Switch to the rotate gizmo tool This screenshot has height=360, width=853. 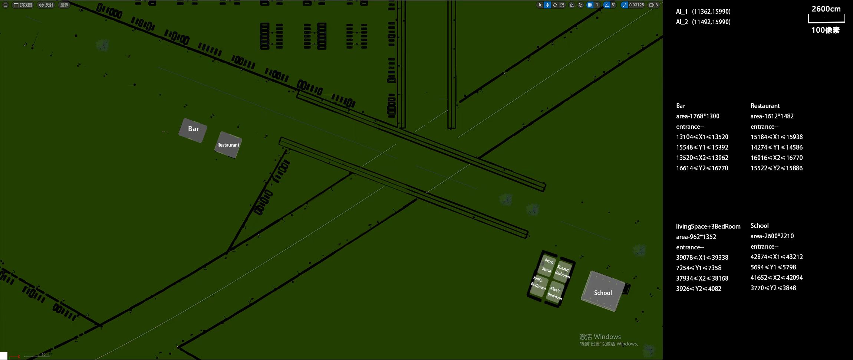555,5
